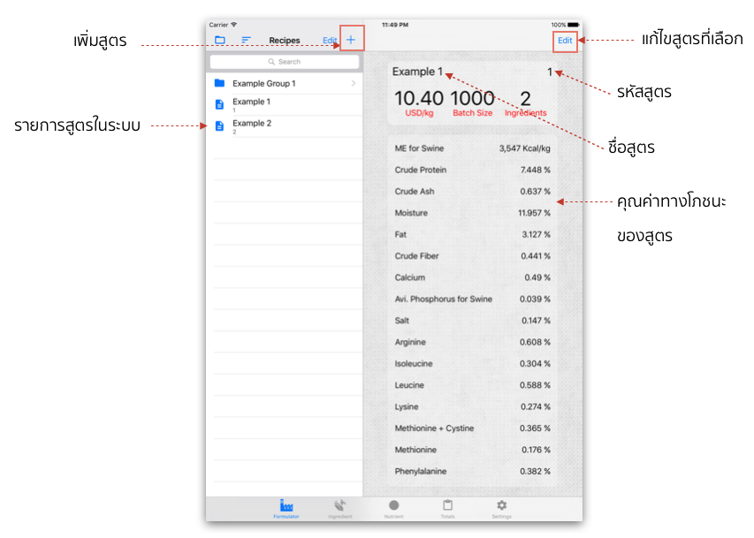Open the Totals clipboard tab
This screenshot has height=538, width=754.
tap(447, 509)
